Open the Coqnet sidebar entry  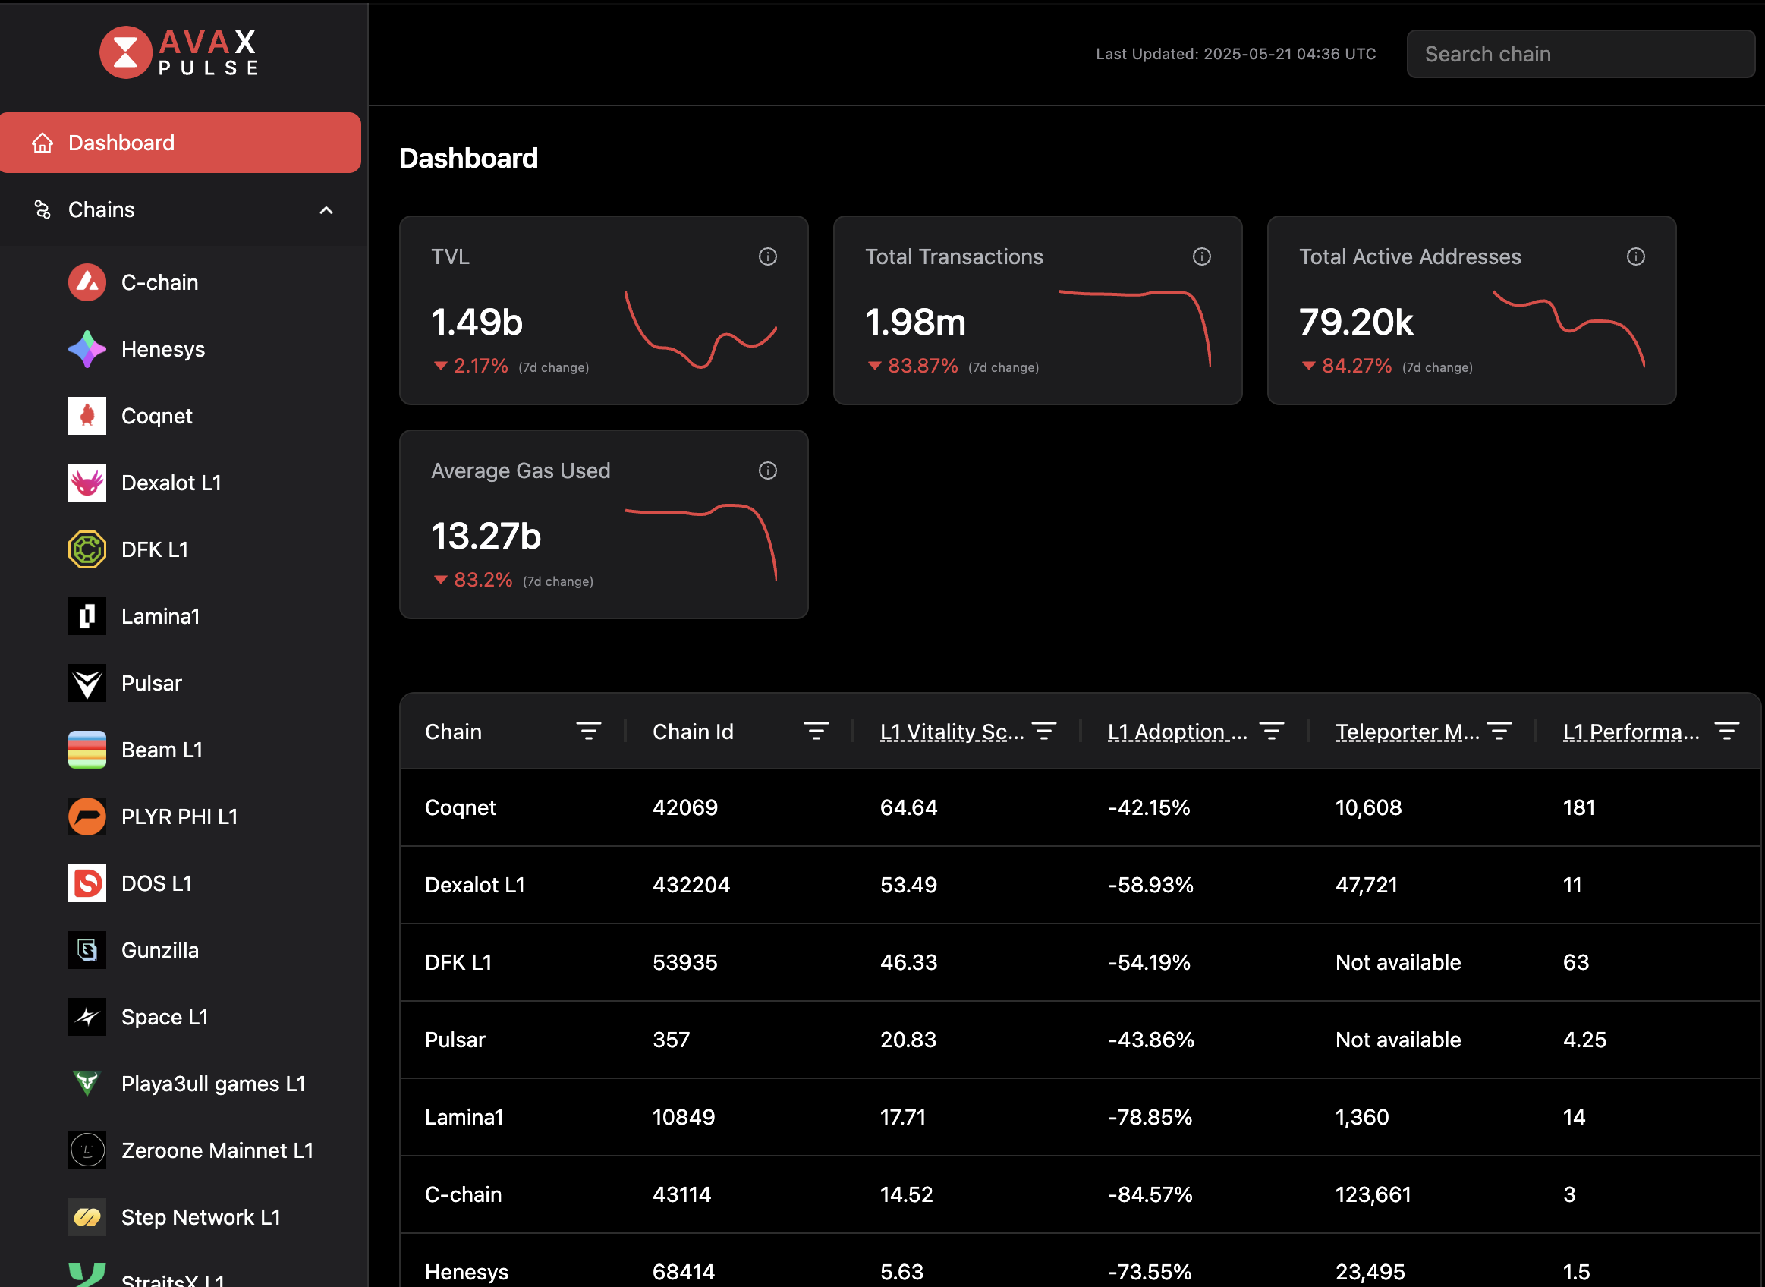[x=156, y=416]
